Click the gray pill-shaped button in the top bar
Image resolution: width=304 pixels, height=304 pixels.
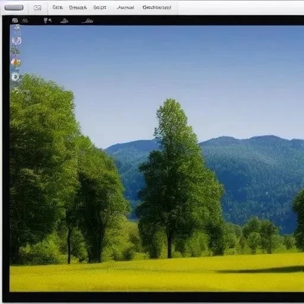coord(14,8)
